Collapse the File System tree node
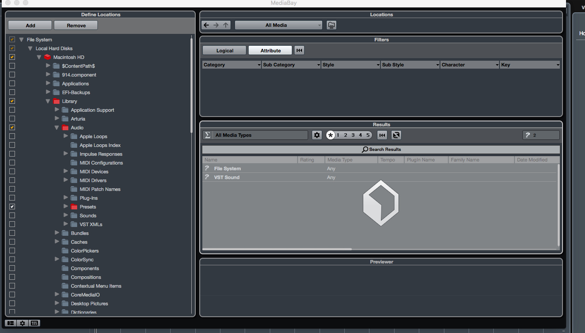This screenshot has width=585, height=333. (x=21, y=40)
